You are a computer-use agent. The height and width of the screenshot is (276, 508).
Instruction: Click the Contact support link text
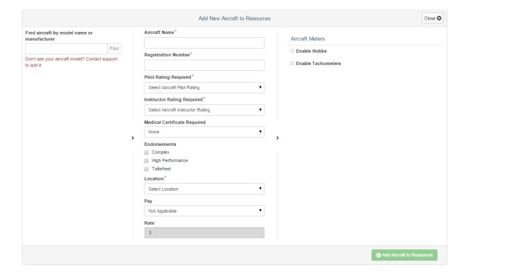click(x=102, y=59)
